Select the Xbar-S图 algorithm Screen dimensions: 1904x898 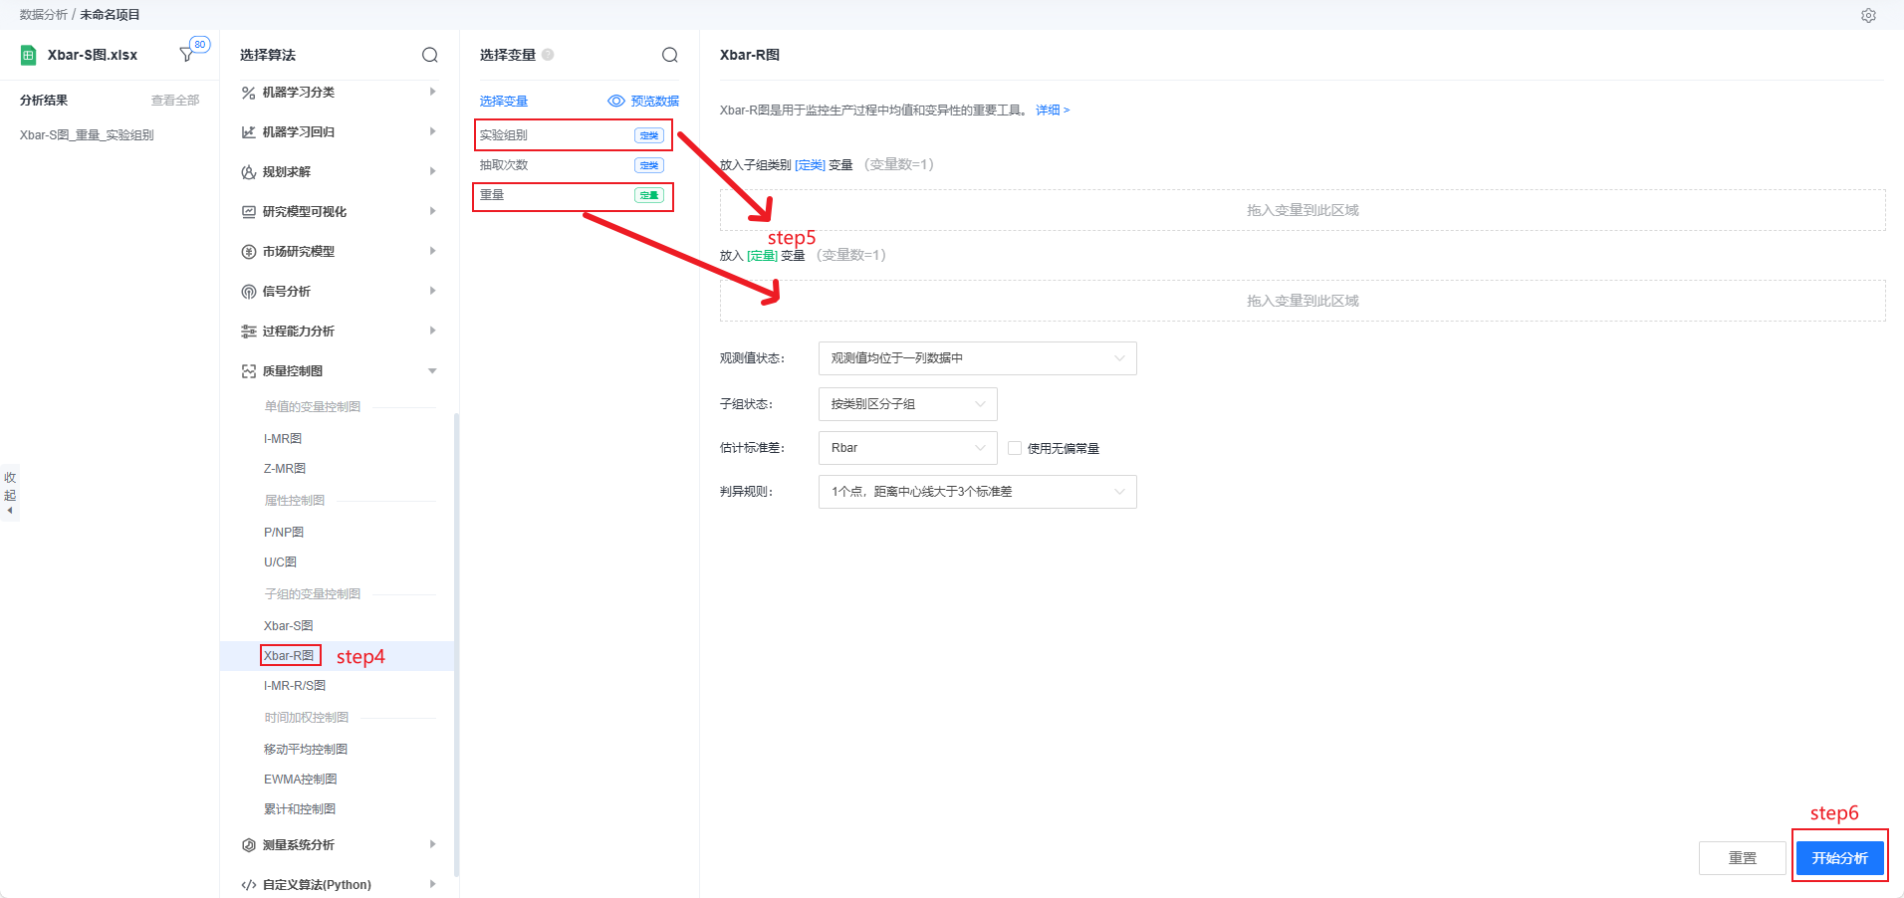[288, 626]
